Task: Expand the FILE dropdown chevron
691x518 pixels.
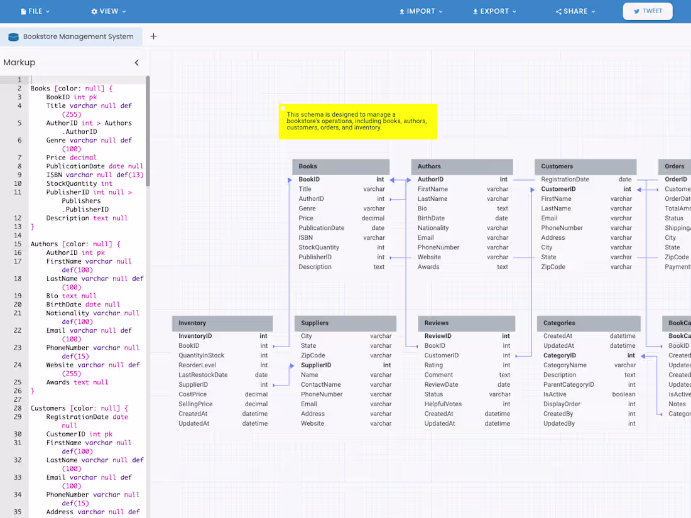Action: click(48, 11)
